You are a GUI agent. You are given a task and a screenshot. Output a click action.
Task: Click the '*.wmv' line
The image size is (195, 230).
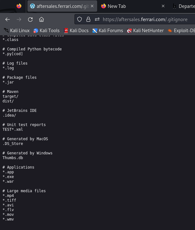coord(8,219)
